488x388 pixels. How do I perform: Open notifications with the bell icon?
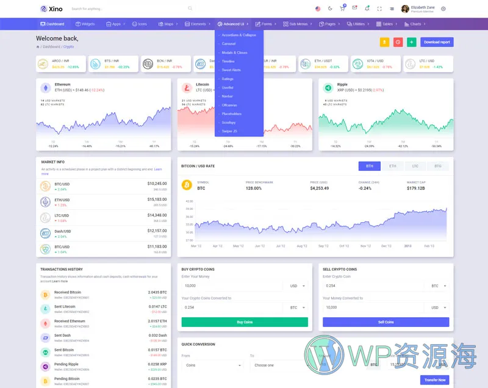367,9
